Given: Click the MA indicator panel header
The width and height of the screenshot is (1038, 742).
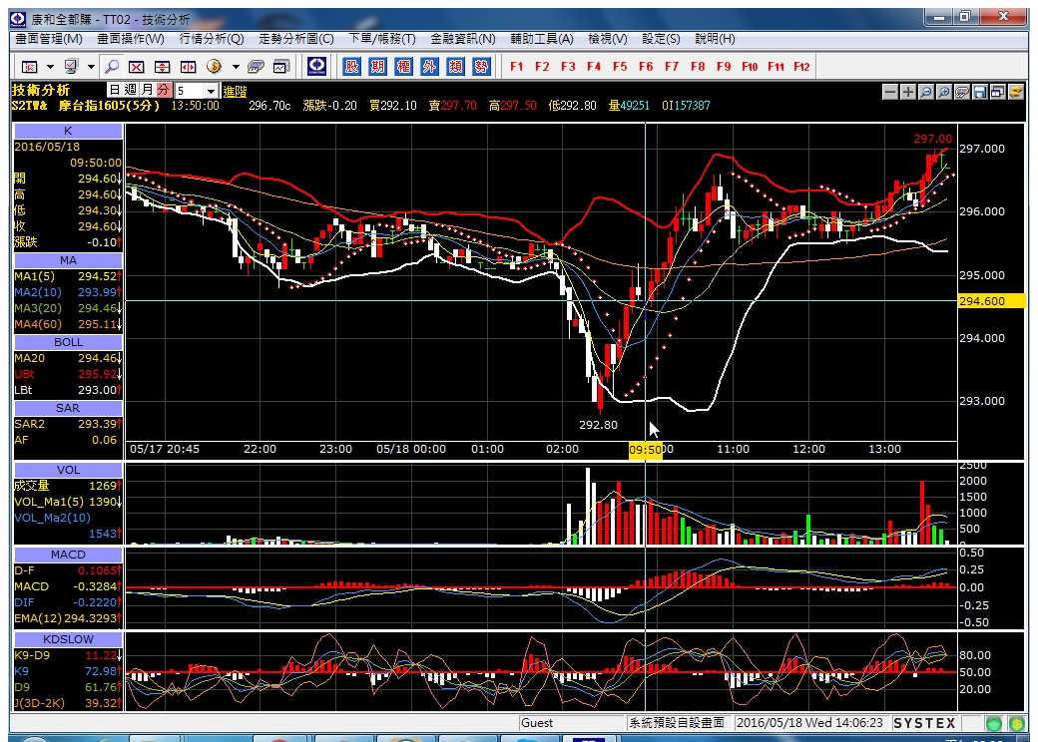Looking at the screenshot, I should tap(68, 260).
